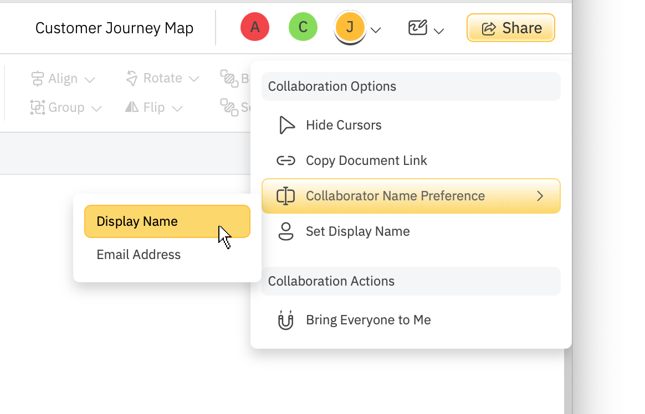Image resolution: width=645 pixels, height=414 pixels.
Task: Expand the Align dropdown
Action: pyautogui.click(x=91, y=79)
